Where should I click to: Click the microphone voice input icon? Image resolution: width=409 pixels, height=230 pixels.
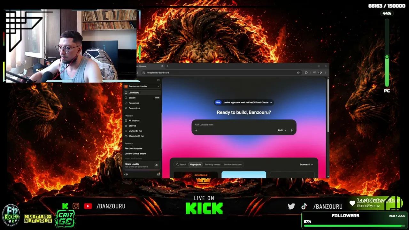(x=292, y=130)
